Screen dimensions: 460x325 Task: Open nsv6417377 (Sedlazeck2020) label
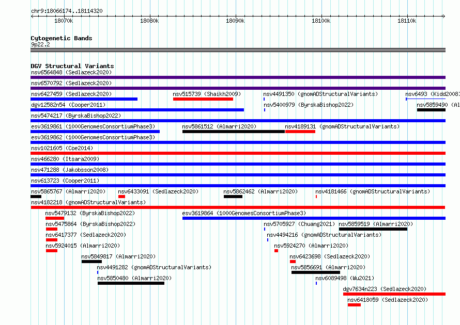pyautogui.click(x=86, y=235)
